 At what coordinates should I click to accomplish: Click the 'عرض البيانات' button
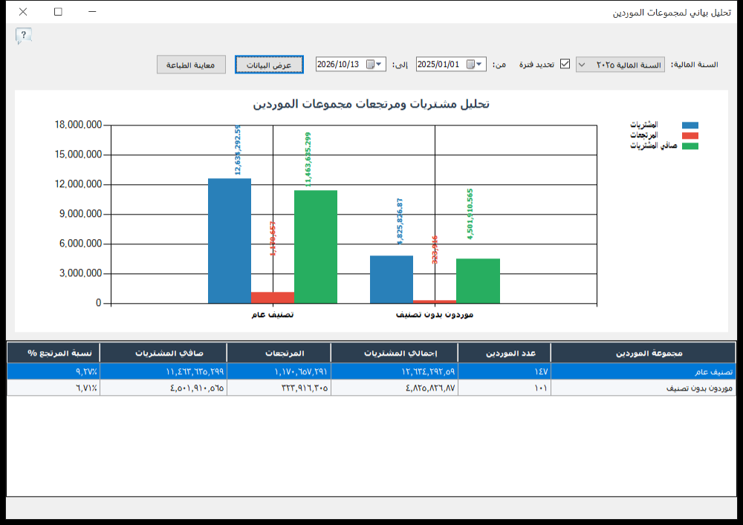pos(269,65)
